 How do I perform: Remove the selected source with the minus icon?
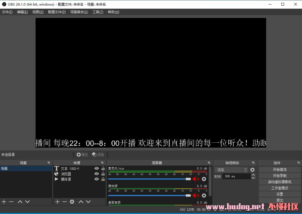[65, 202]
